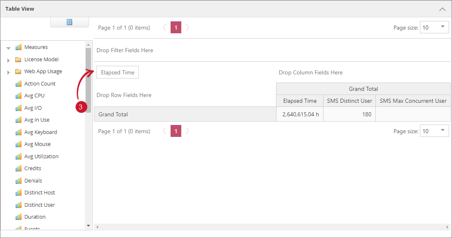Click the Avg Keyboard bar chart icon
This screenshot has height=238, width=452.
pos(18,132)
